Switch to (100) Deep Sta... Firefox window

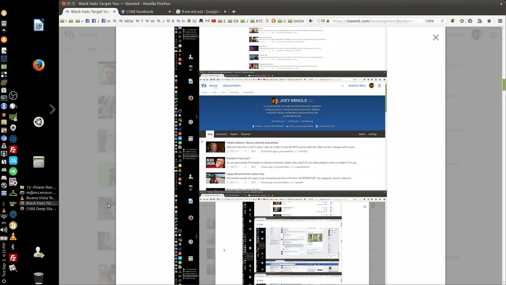tap(38, 209)
